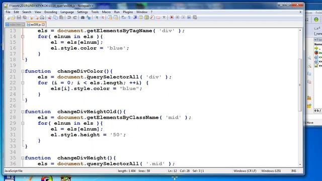The height and width of the screenshot is (181, 322).
Task: Undo last edit with toolbar arrow
Action: coord(69,18)
